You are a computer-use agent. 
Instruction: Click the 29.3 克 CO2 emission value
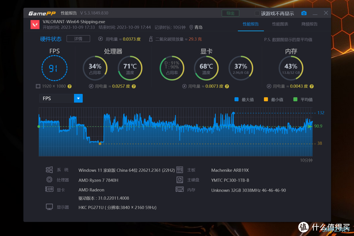pos(195,39)
